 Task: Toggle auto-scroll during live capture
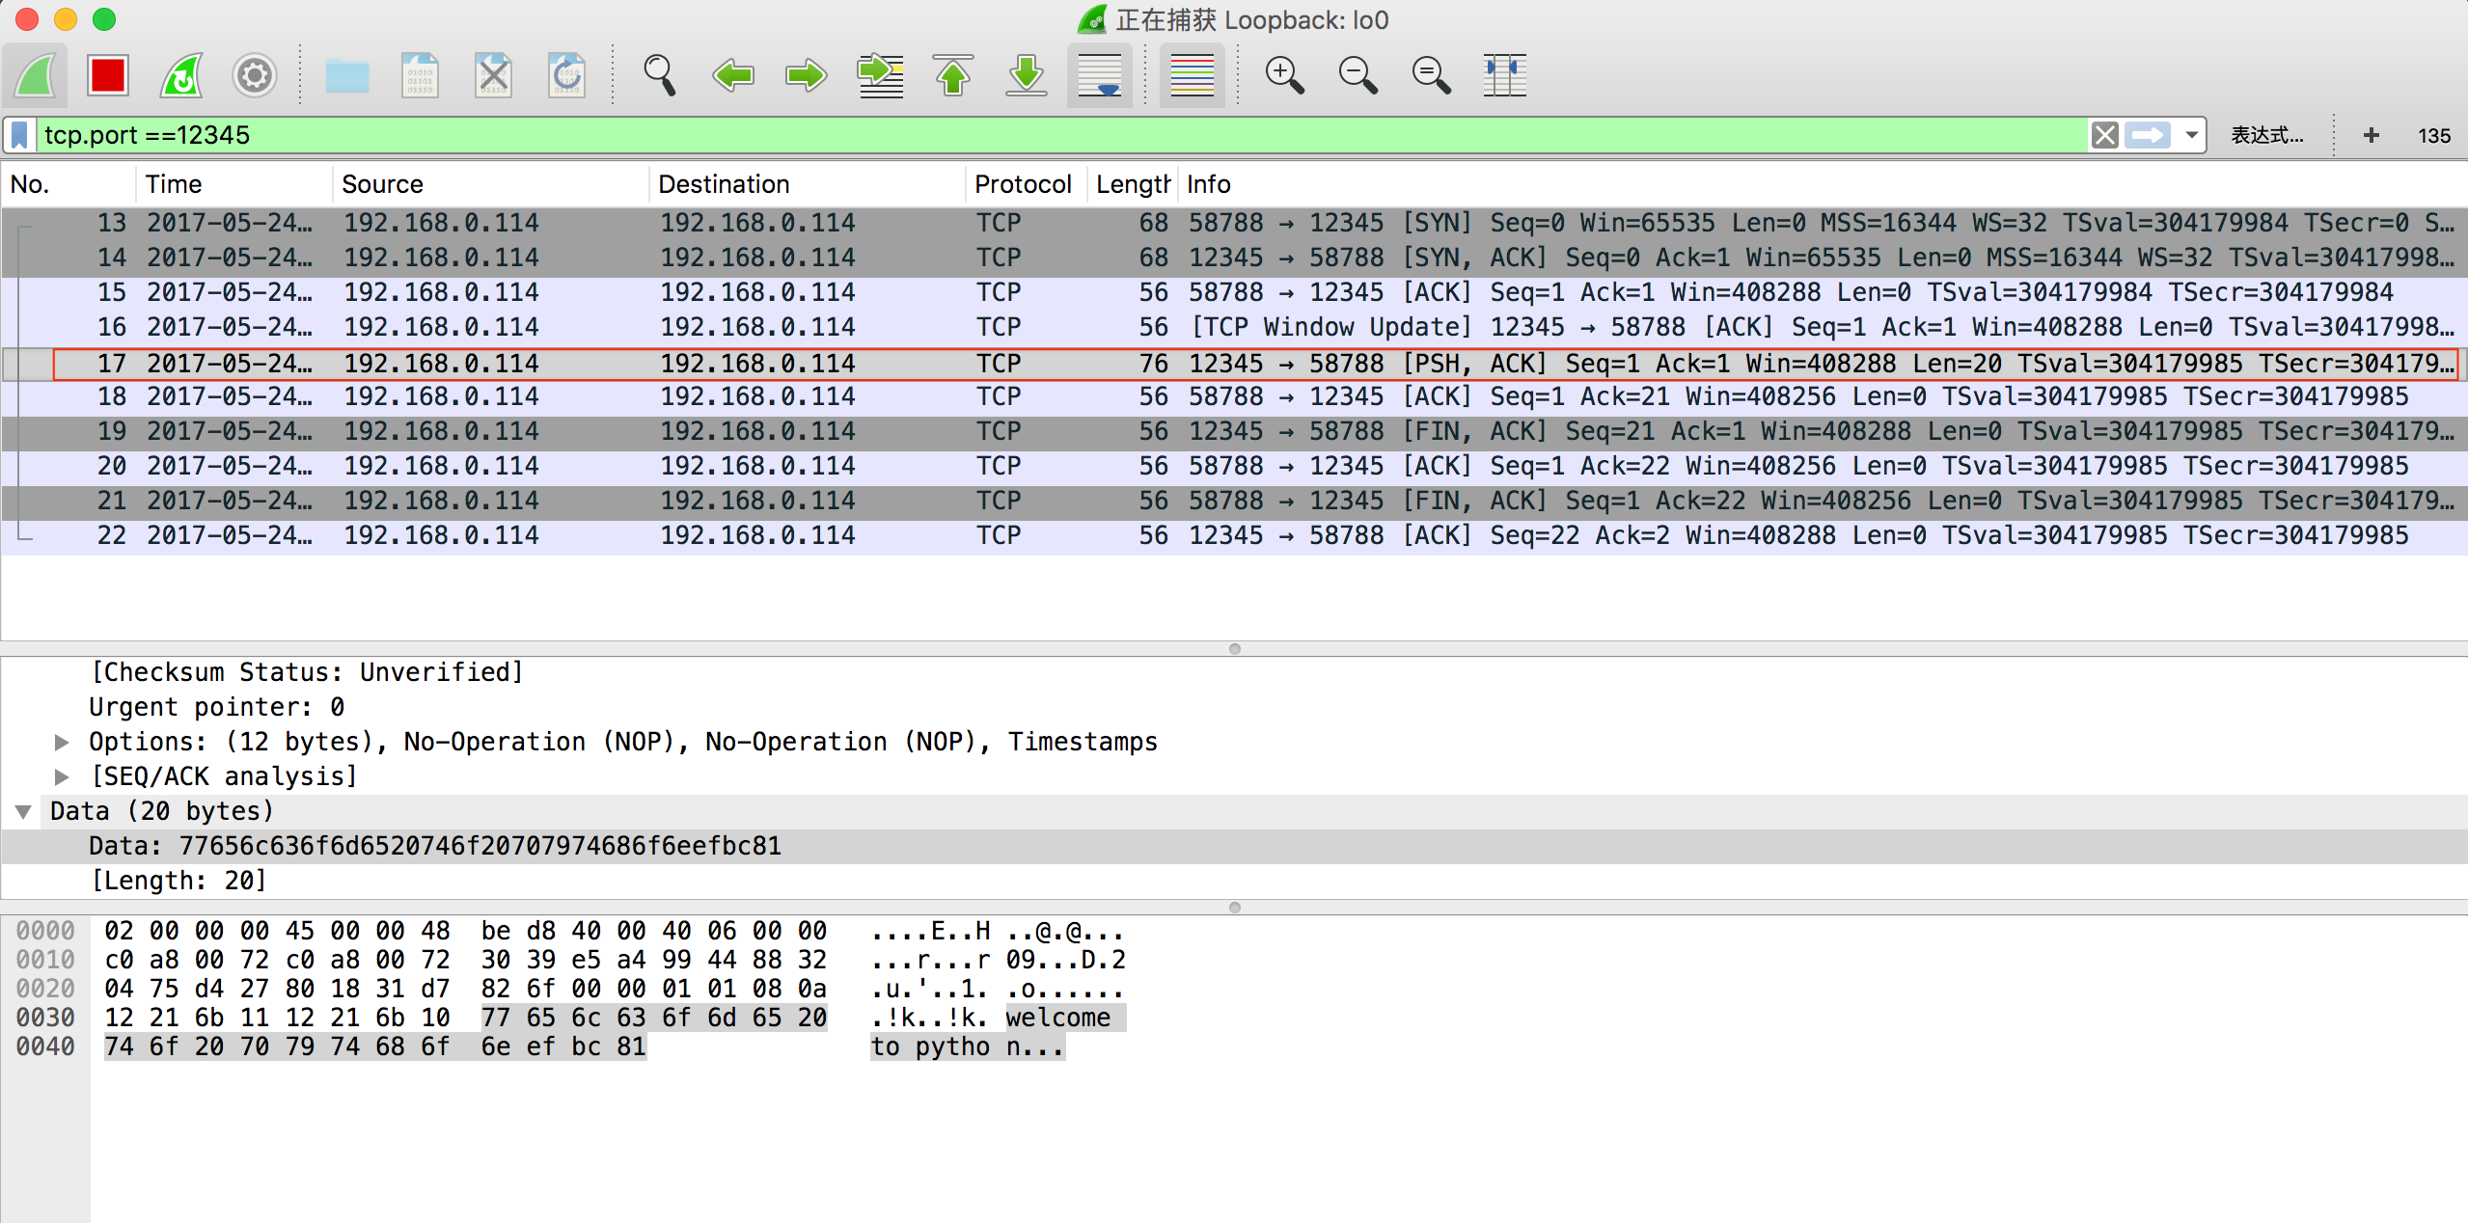(1100, 75)
